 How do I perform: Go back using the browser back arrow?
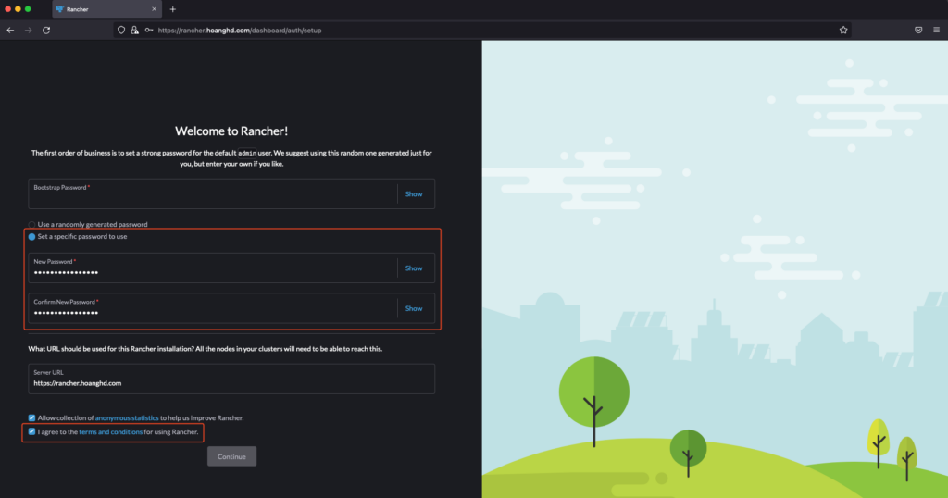pos(10,31)
